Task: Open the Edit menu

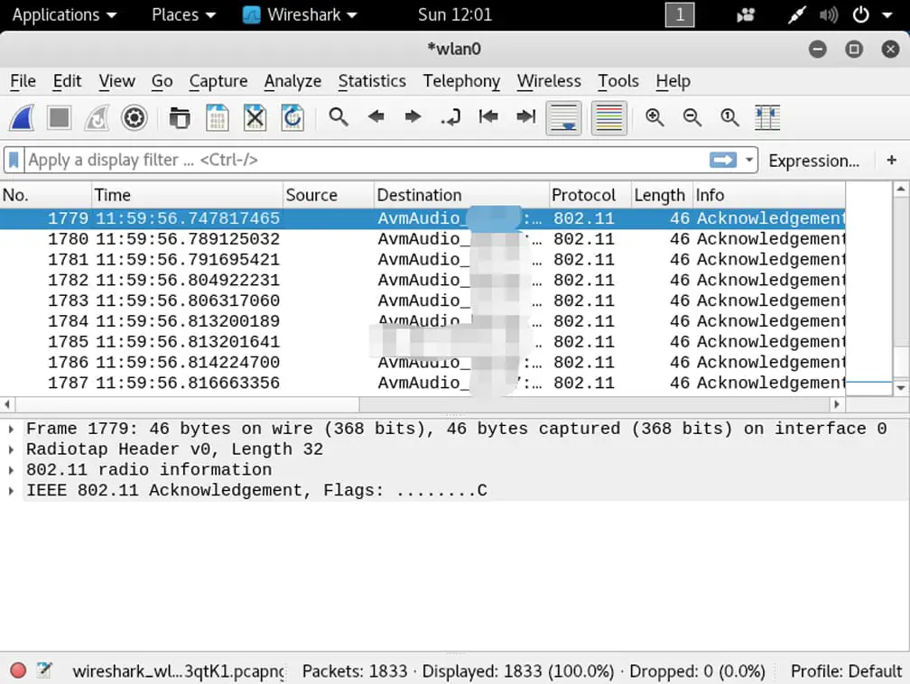Action: click(x=67, y=81)
